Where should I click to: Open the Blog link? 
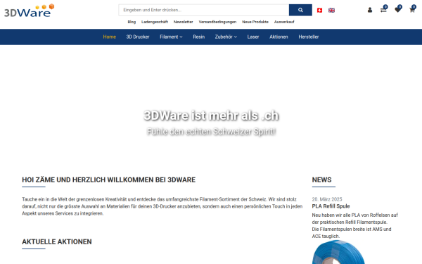132,22
